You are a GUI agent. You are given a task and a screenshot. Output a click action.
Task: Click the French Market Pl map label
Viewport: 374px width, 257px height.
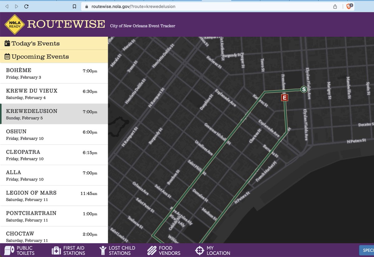266,172
